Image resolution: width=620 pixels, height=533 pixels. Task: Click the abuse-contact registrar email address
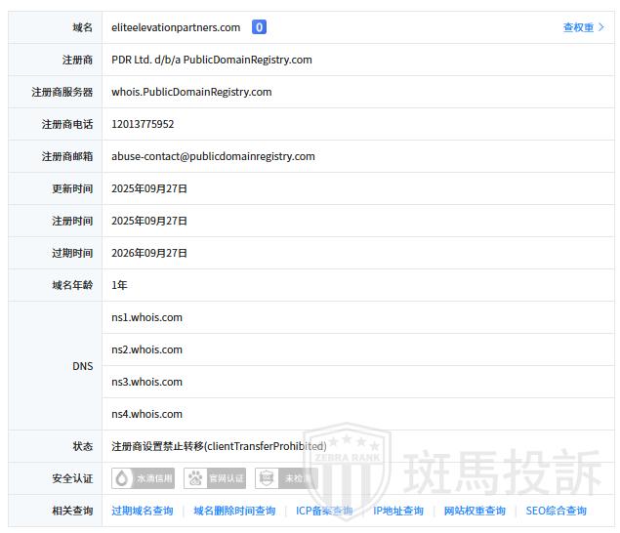pos(213,156)
